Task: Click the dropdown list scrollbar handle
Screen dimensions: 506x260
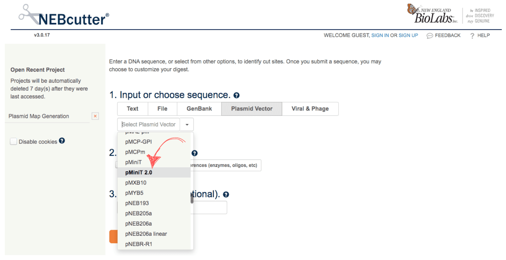Action: click(192, 198)
